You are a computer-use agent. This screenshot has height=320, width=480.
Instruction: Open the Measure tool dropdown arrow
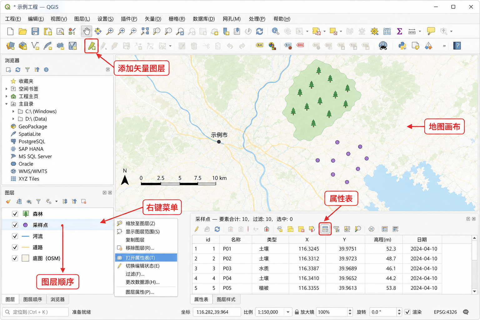coord(420,31)
